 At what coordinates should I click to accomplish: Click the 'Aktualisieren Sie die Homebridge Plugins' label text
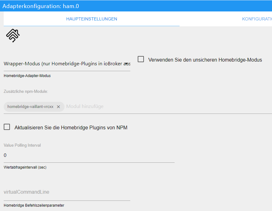pyautogui.click(x=71, y=127)
